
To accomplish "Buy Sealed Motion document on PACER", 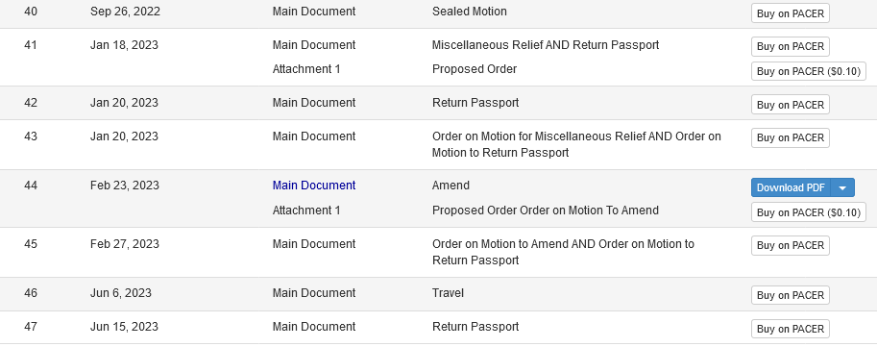I will 790,13.
